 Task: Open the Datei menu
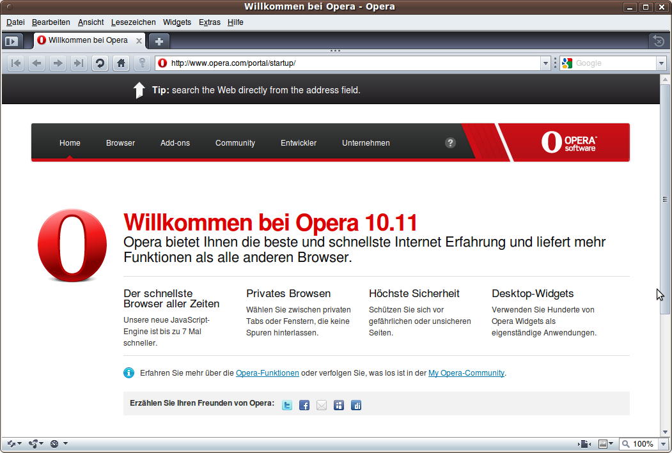15,22
